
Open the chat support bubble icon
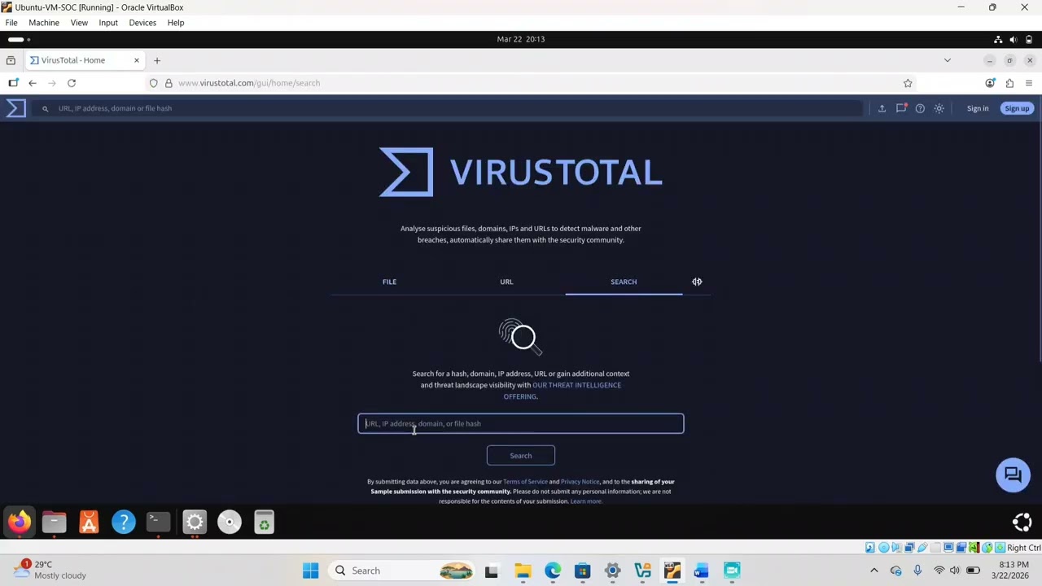[x=1014, y=475]
